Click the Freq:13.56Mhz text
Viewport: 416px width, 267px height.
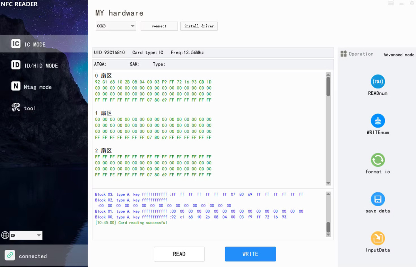pos(187,53)
